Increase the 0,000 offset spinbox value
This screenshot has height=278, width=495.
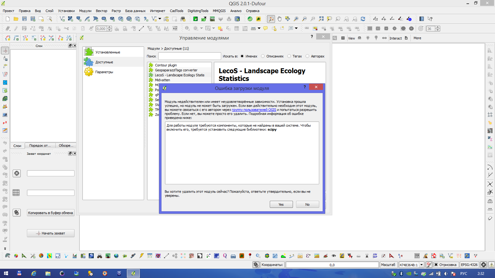[109, 27]
